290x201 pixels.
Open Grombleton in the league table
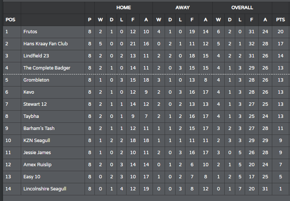(36, 80)
